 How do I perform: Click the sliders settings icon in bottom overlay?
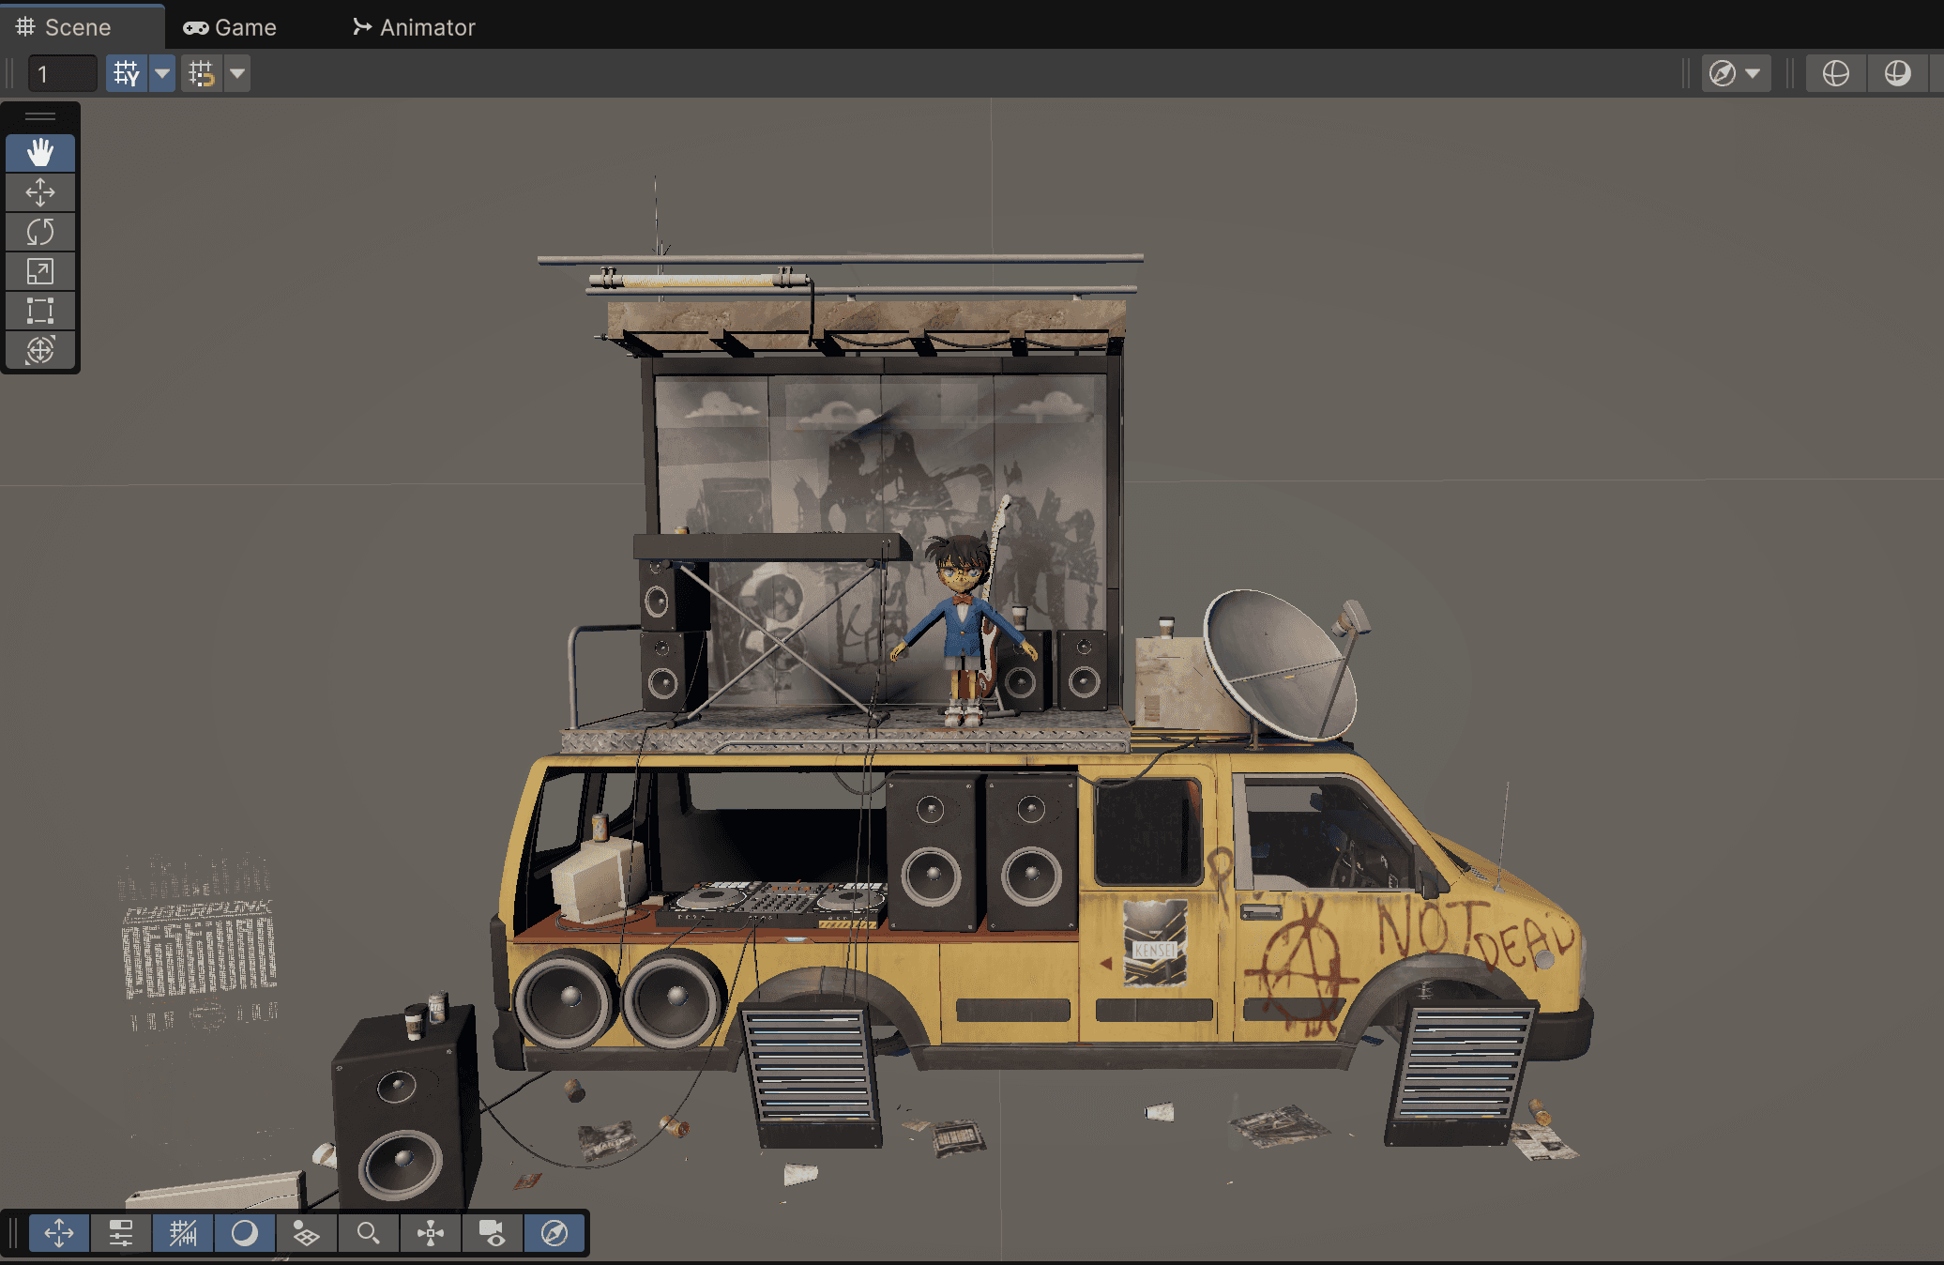121,1233
